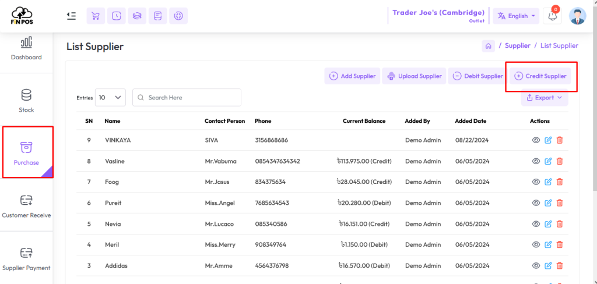
Task: Select the Mr.Jasus contact cell
Action: point(217,182)
